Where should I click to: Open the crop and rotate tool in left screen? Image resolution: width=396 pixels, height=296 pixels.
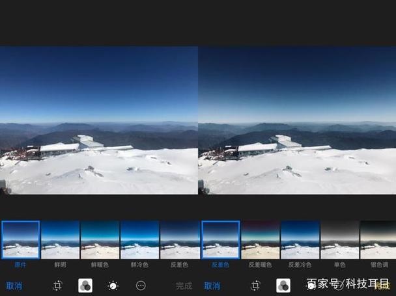click(57, 286)
